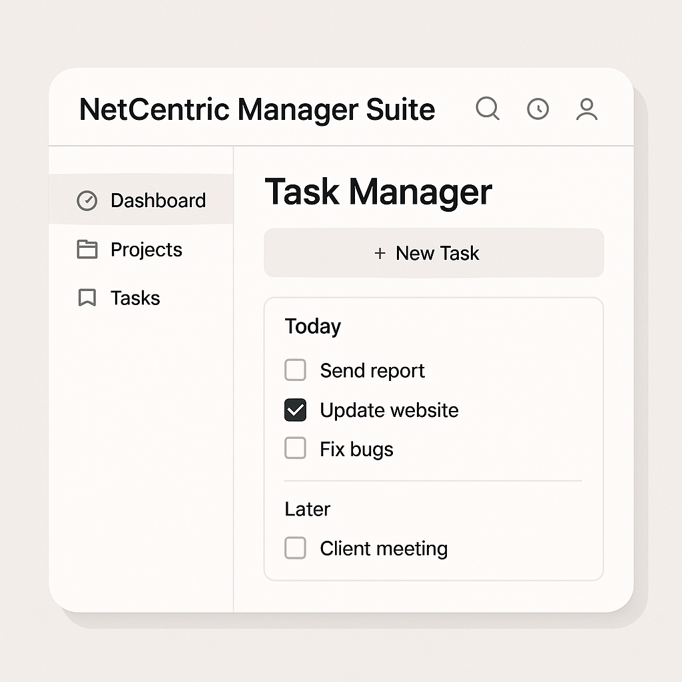Click the Projects folder icon in sidebar

(x=87, y=250)
